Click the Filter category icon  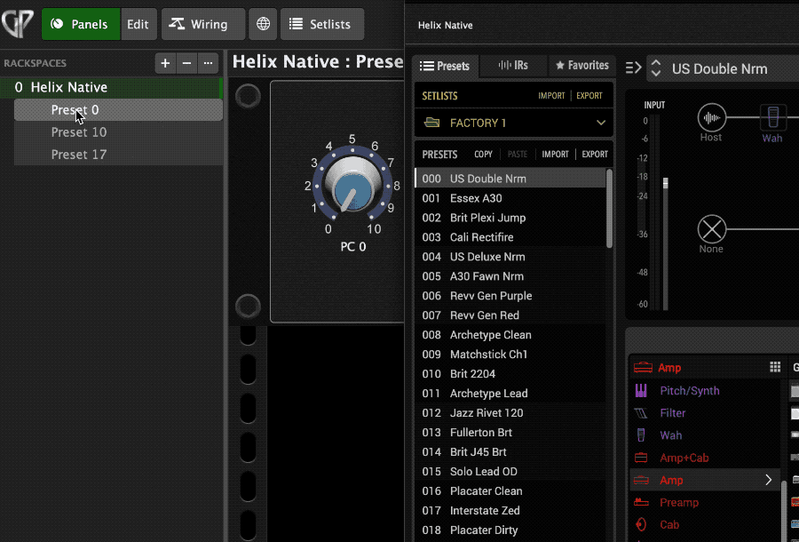tap(641, 412)
